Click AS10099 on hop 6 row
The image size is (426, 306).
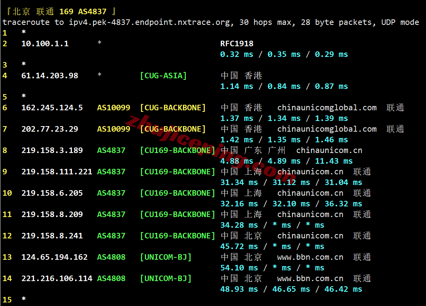click(x=114, y=108)
